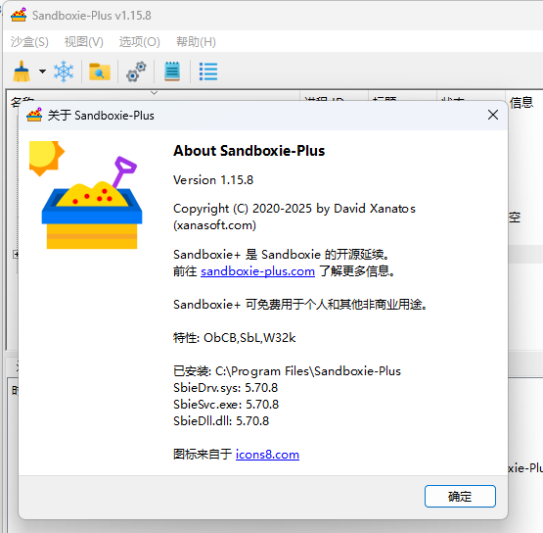The height and width of the screenshot is (533, 543).
Task: Click the SbieDrv.sys: 5.70.8 line
Action: [225, 388]
